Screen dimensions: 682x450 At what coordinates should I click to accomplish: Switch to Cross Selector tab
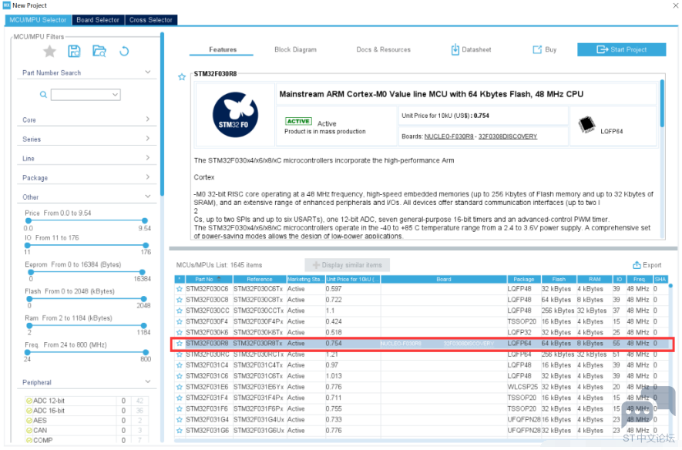click(x=151, y=20)
